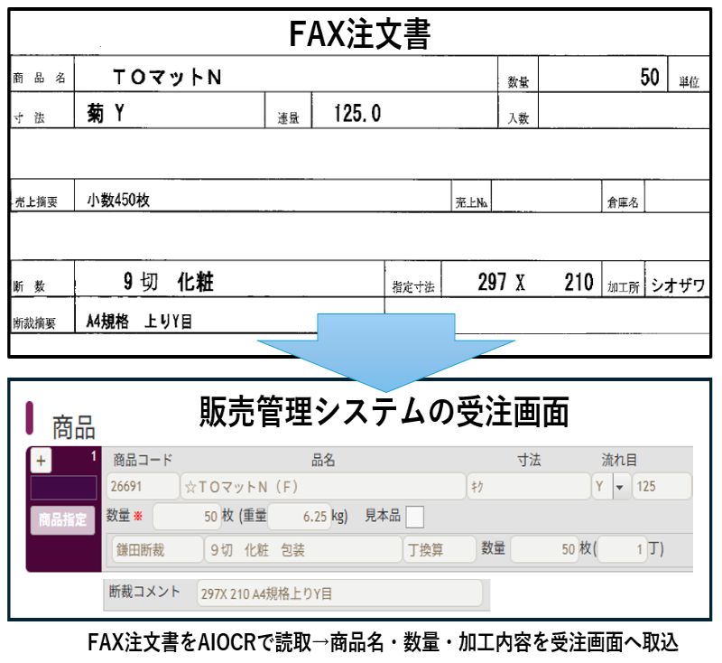This screenshot has width=722, height=663.
Task: Click the second 数量 field near 丁換算
Action: click(542, 549)
